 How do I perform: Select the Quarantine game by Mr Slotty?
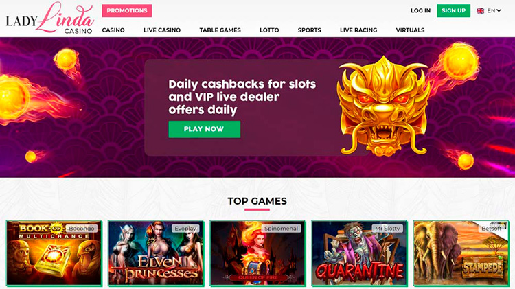(x=360, y=253)
